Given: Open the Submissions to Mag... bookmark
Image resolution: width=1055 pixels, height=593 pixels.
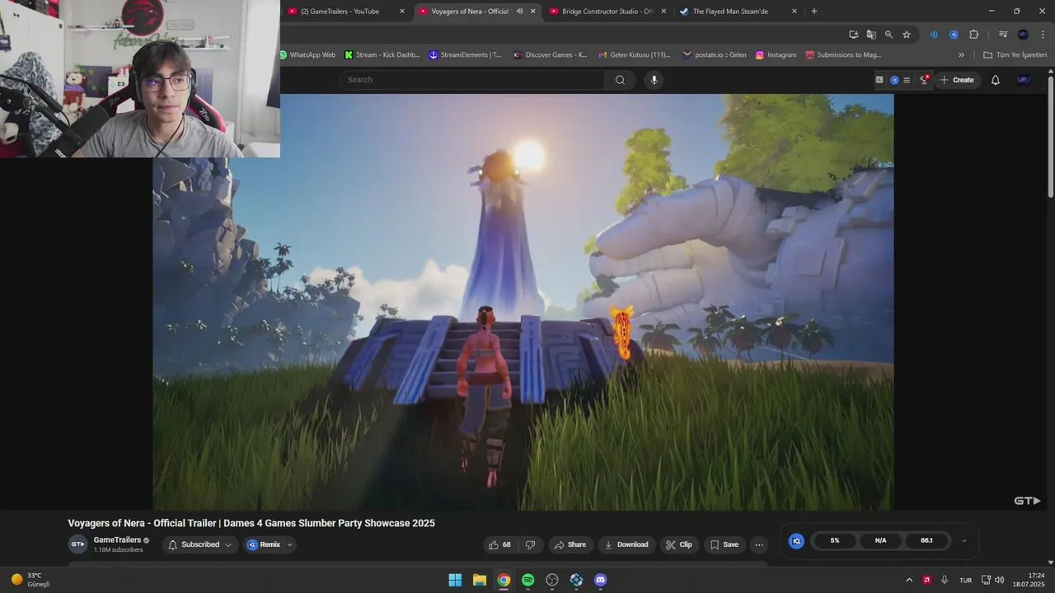Looking at the screenshot, I should click(843, 55).
